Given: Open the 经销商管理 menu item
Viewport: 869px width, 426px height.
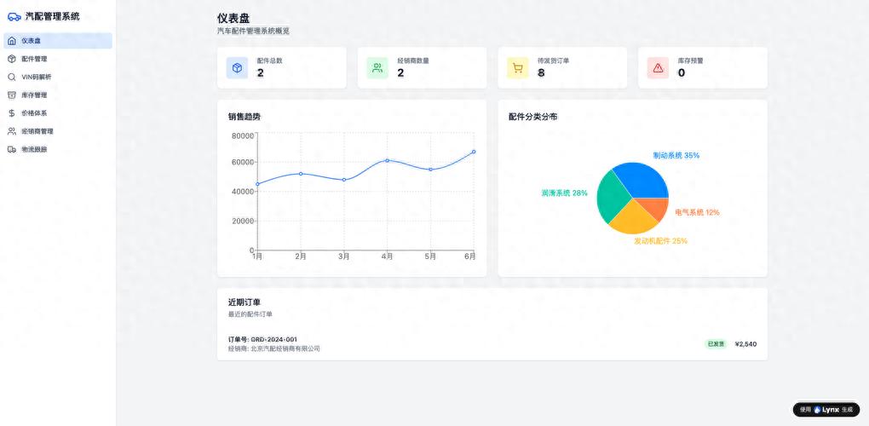Looking at the screenshot, I should tap(58, 131).
